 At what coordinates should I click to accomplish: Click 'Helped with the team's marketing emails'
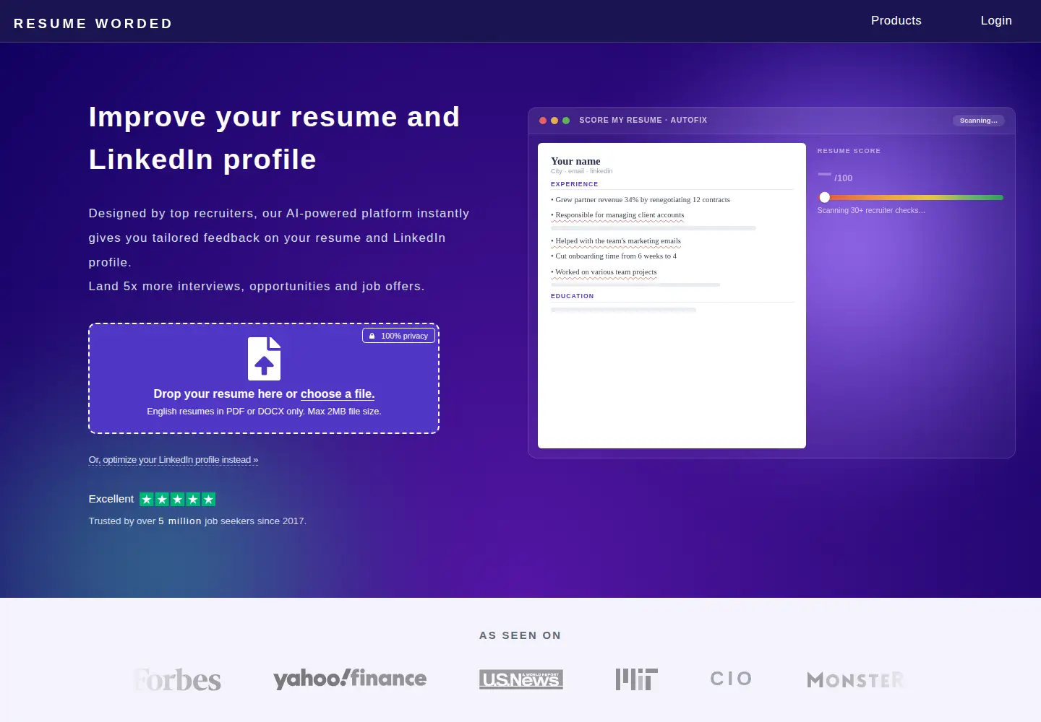616,241
